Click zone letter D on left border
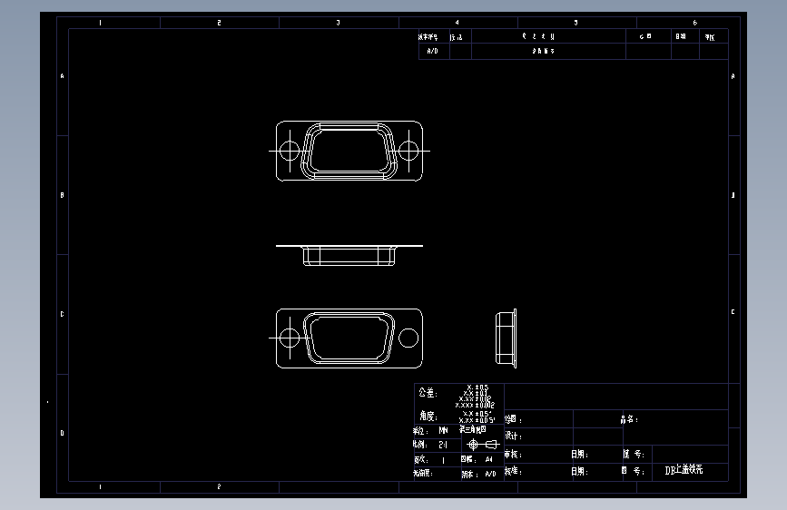 tap(63, 433)
